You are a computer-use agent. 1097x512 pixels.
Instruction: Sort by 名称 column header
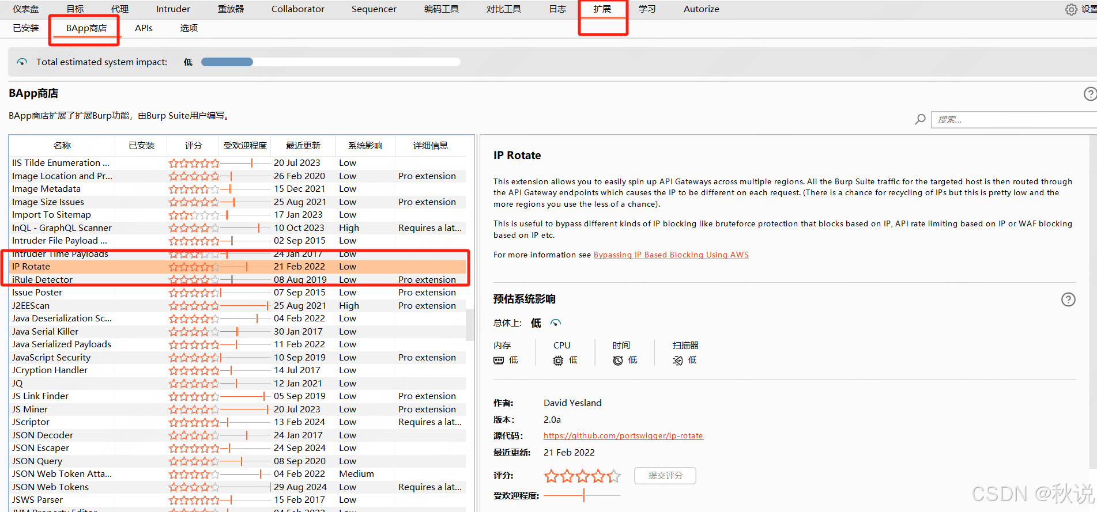pyautogui.click(x=62, y=146)
